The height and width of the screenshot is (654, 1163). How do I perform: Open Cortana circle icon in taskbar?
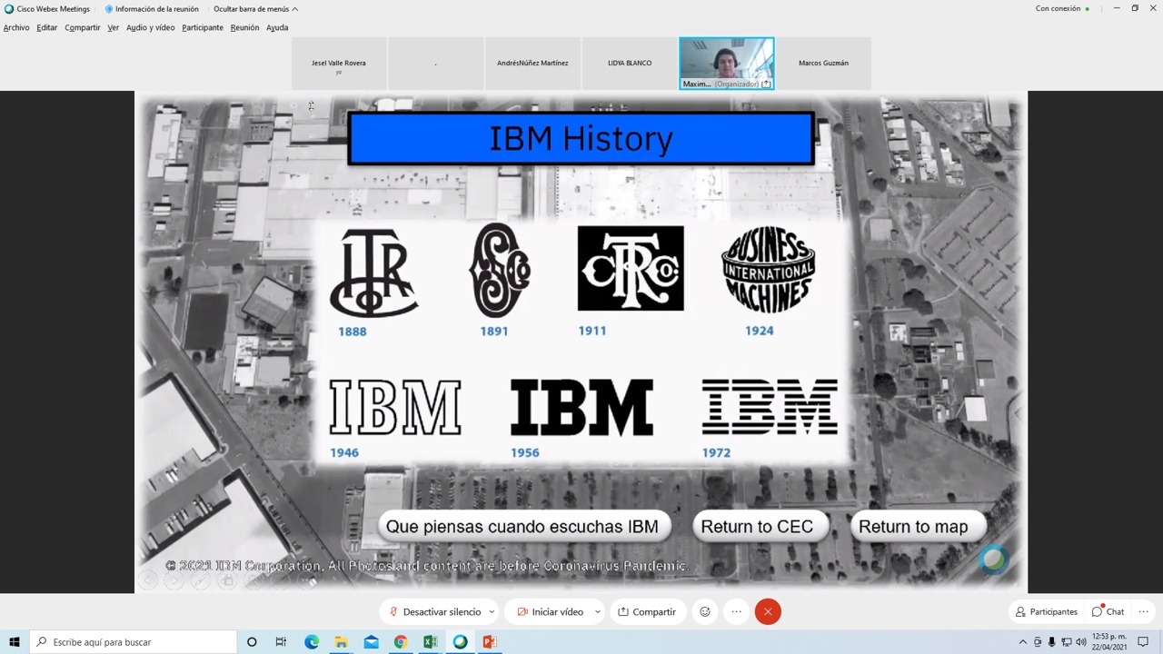(252, 642)
